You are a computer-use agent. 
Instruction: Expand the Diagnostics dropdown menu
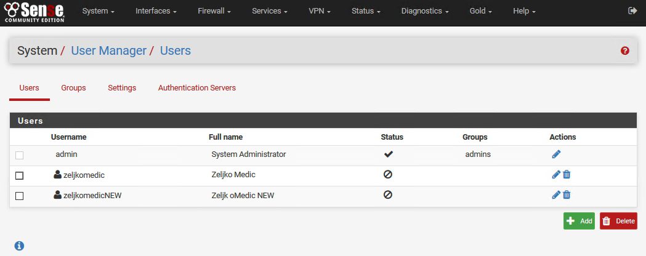424,11
